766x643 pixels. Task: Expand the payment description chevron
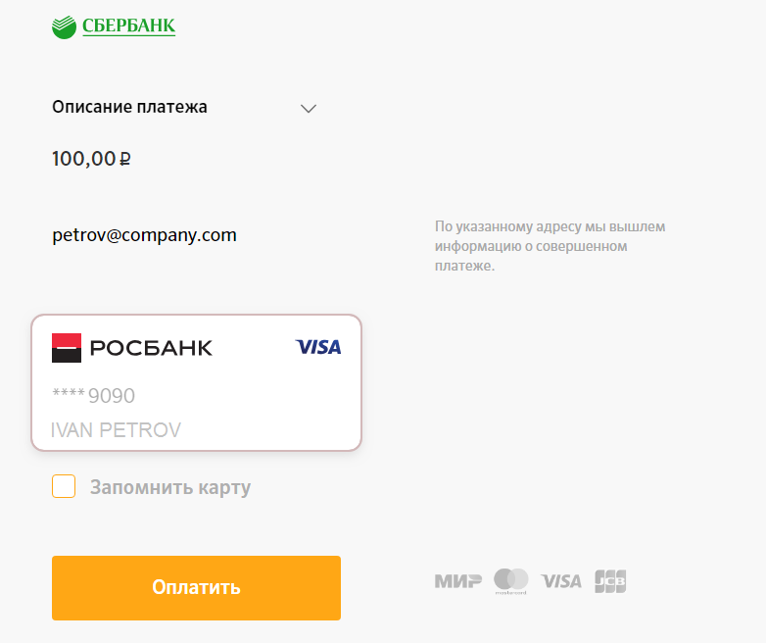coord(309,108)
